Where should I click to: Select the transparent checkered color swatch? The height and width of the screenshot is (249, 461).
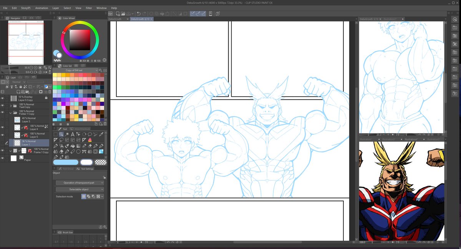click(x=101, y=162)
